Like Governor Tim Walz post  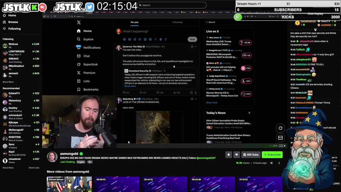(160, 93)
